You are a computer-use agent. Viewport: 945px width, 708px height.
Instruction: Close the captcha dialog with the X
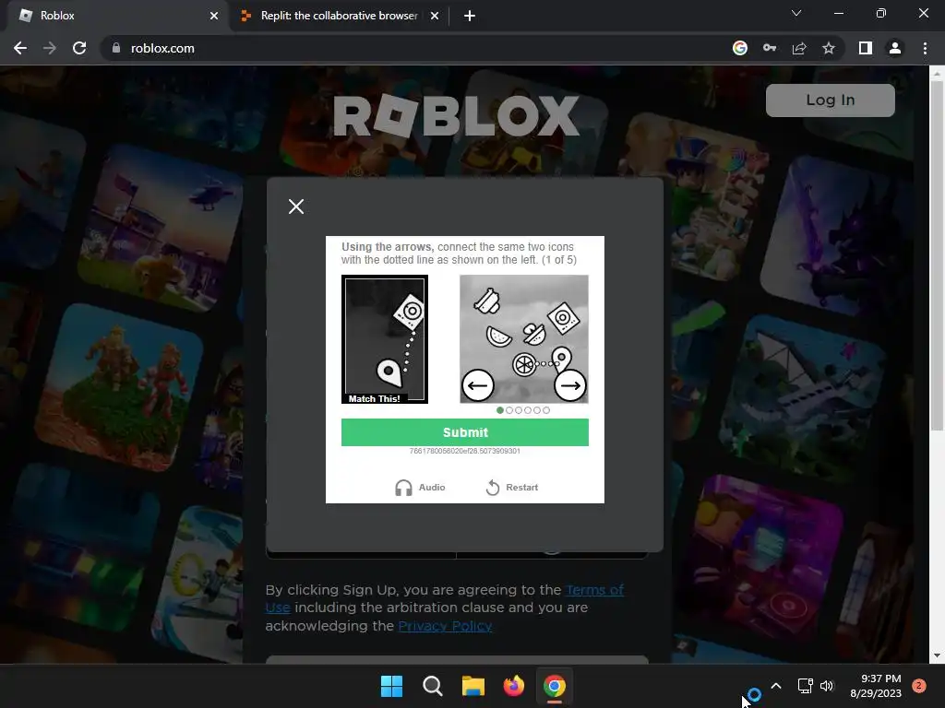click(296, 206)
